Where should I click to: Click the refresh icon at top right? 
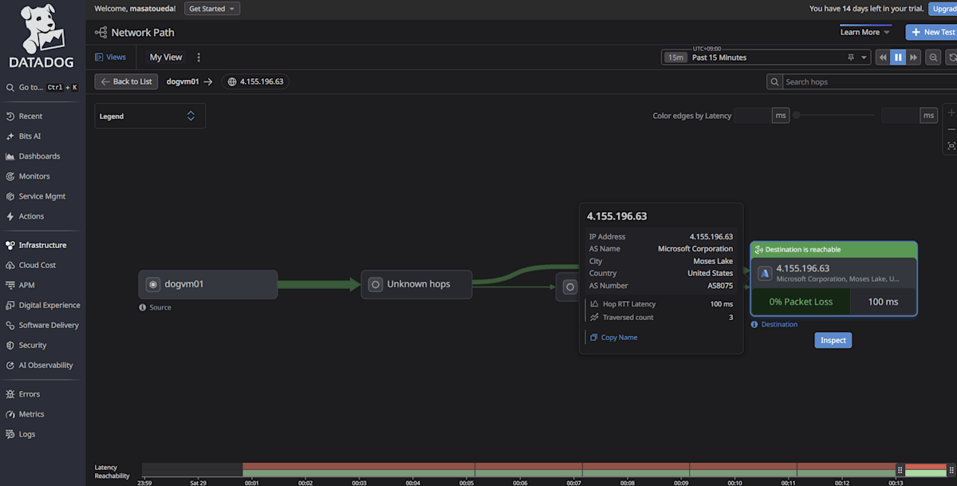[x=951, y=57]
